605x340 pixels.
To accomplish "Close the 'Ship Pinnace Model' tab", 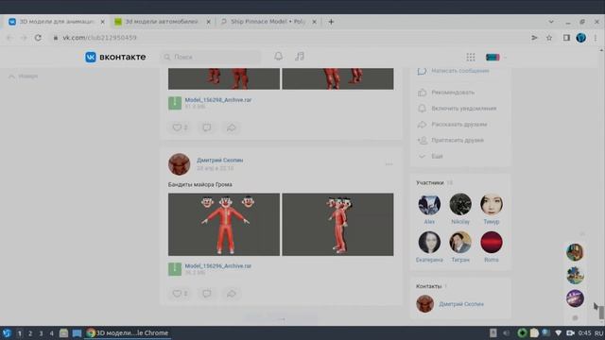I will [314, 22].
